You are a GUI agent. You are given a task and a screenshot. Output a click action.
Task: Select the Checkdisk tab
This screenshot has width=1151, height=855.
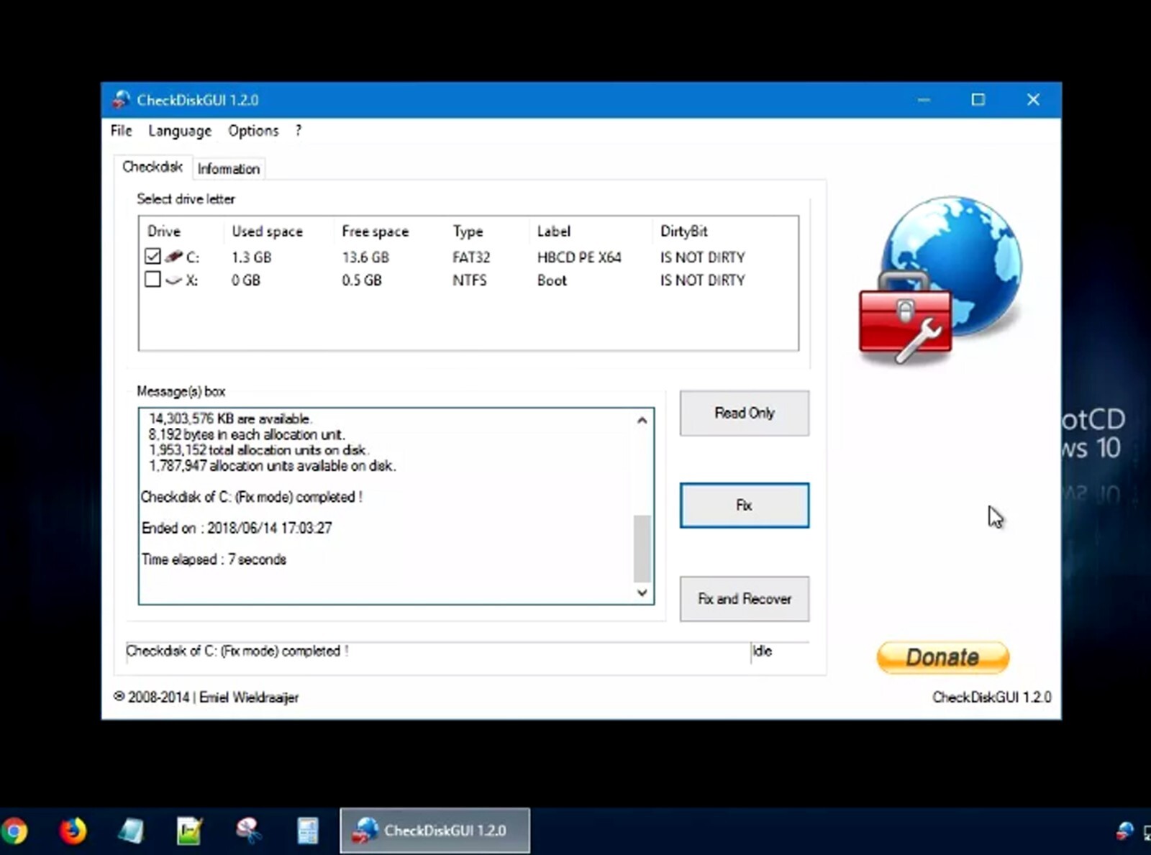[152, 166]
